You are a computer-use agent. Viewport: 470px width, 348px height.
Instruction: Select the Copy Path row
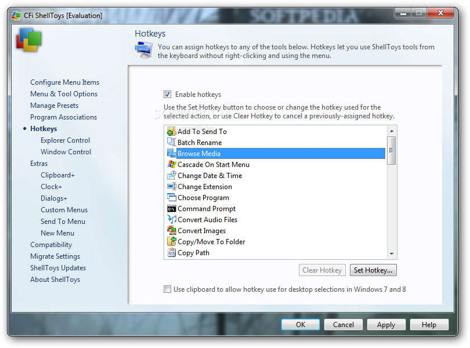click(x=275, y=253)
